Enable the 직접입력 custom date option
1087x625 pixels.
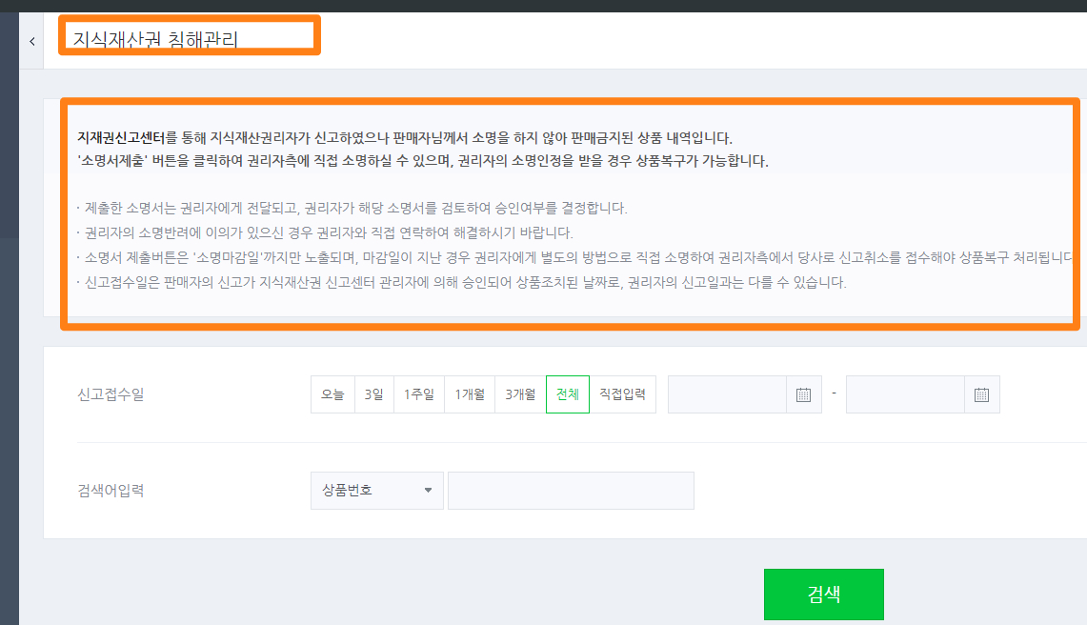[621, 393]
